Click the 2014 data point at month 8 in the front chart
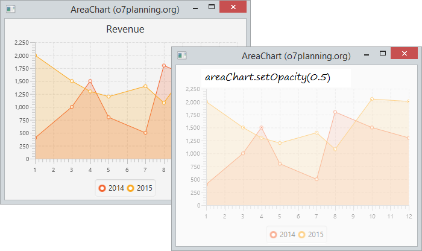The height and width of the screenshot is (251, 422). tap(335, 112)
